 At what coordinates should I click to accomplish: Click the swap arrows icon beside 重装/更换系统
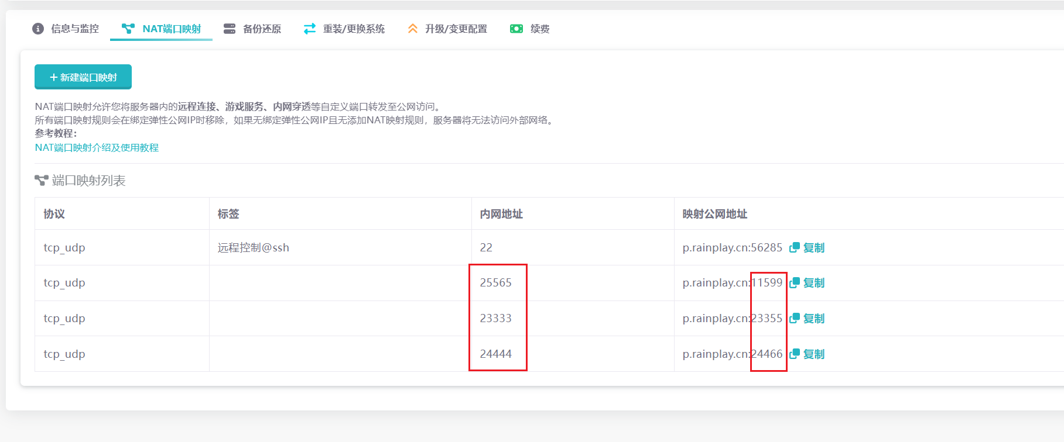pyautogui.click(x=310, y=29)
